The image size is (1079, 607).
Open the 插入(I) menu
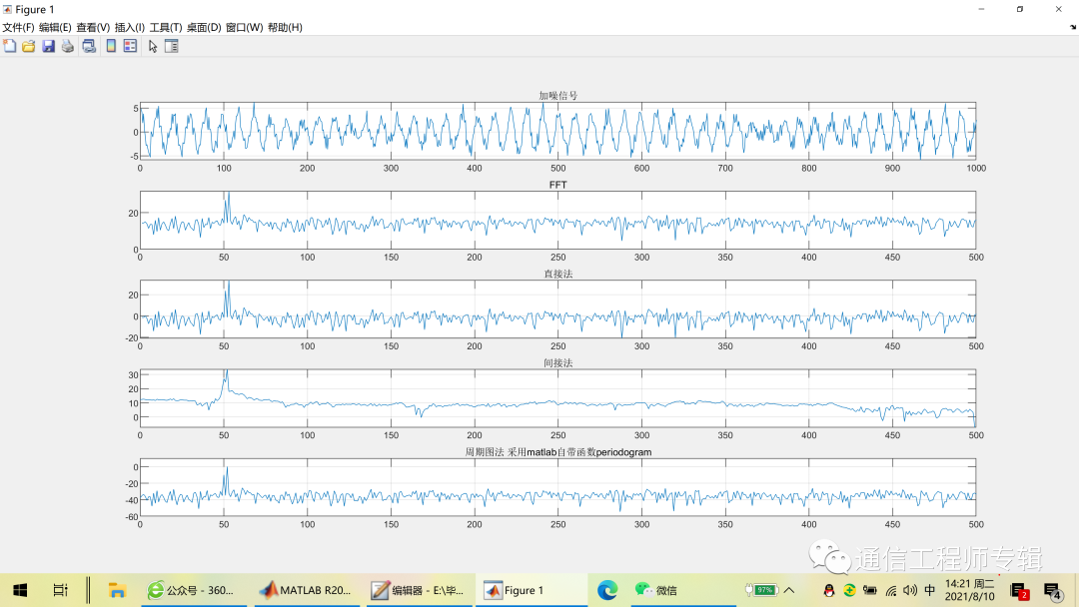pyautogui.click(x=129, y=28)
